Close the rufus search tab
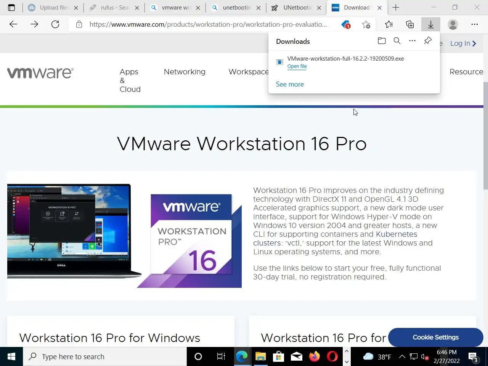The image size is (488, 366). click(x=137, y=8)
